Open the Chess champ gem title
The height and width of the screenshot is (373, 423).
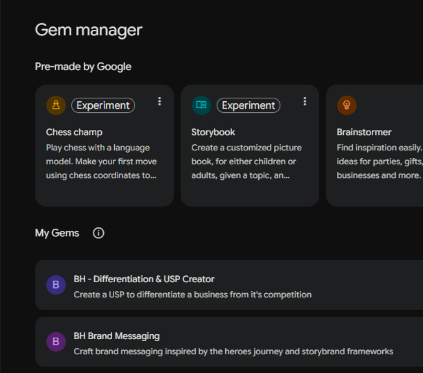(74, 132)
